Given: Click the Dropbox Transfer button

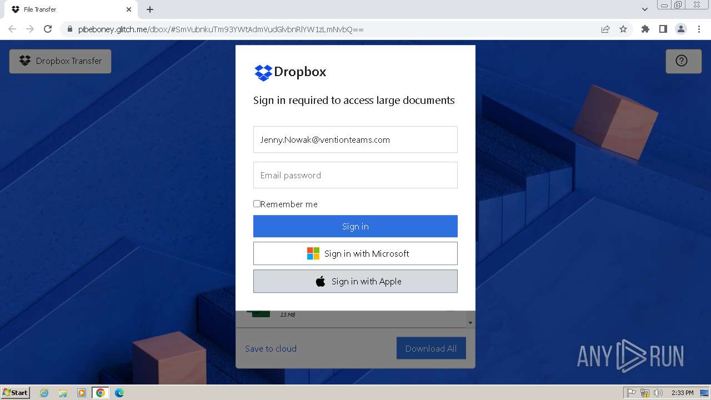Looking at the screenshot, I should (60, 61).
